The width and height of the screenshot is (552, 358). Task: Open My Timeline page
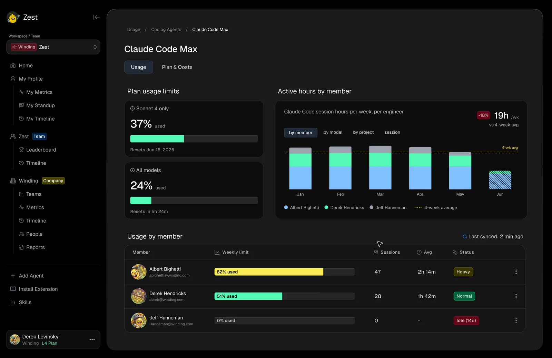[37, 119]
